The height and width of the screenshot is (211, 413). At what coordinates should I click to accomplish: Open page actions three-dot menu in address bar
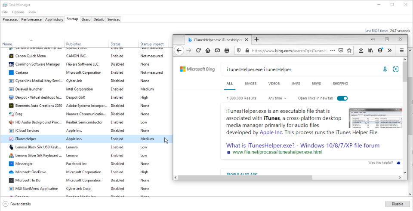coord(333,50)
